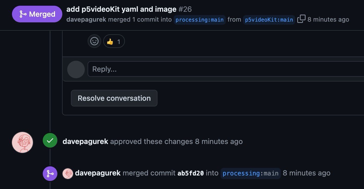
Task: Open the add reaction smiley picker
Action: click(x=94, y=41)
